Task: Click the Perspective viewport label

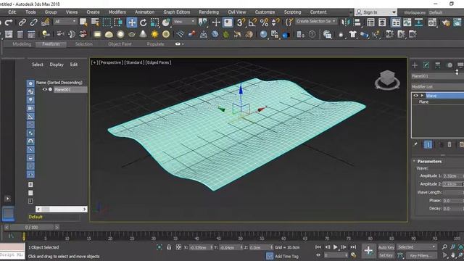Action: 111,62
